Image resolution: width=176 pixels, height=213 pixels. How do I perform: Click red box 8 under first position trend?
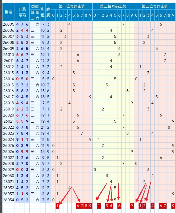[x=86, y=206]
